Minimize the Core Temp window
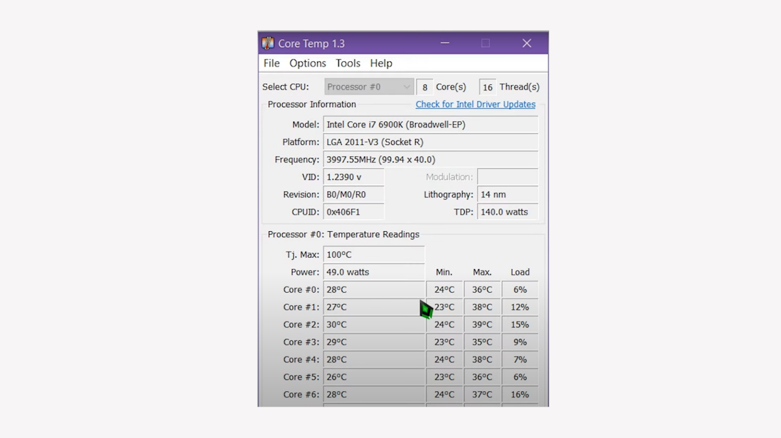 click(445, 43)
